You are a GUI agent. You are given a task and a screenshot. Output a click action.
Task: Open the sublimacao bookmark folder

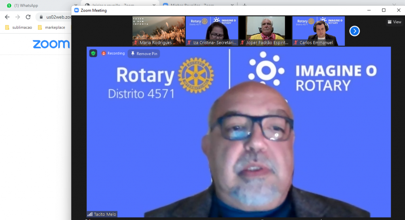[x=19, y=27]
